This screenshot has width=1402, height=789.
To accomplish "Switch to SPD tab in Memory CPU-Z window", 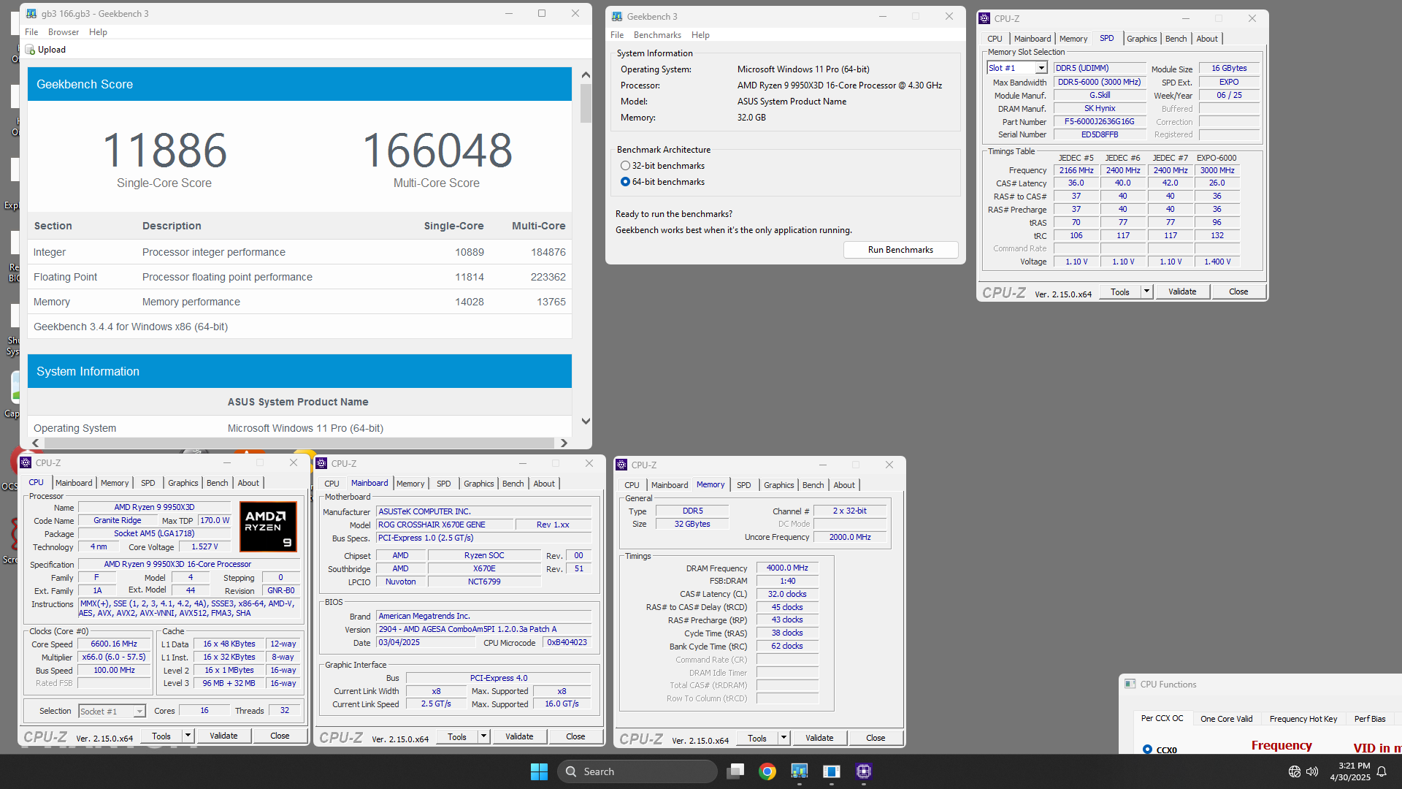I will (x=743, y=485).
